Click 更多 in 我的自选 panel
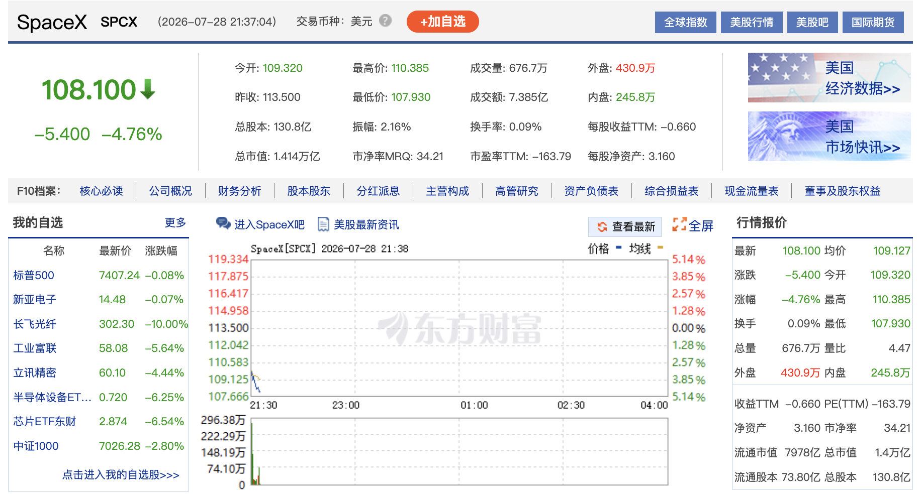921x494 pixels. click(175, 222)
